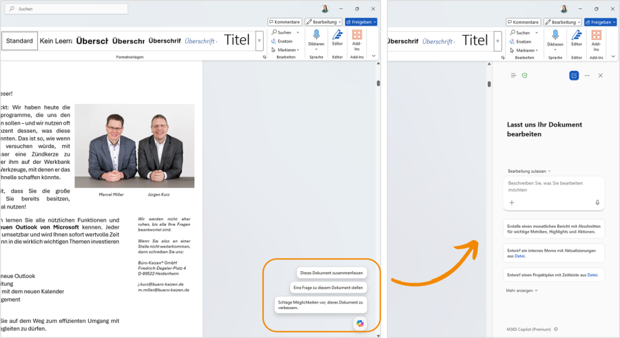
Task: Open Copilot pane menu lines icon
Action: tap(513, 76)
